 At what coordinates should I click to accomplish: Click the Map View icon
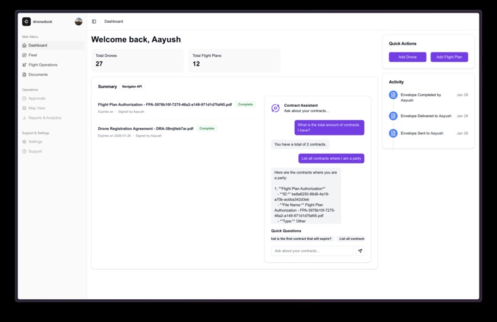tap(25, 108)
